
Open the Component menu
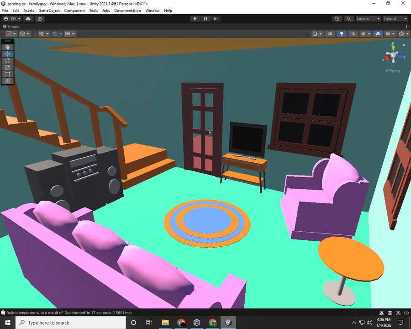(74, 11)
